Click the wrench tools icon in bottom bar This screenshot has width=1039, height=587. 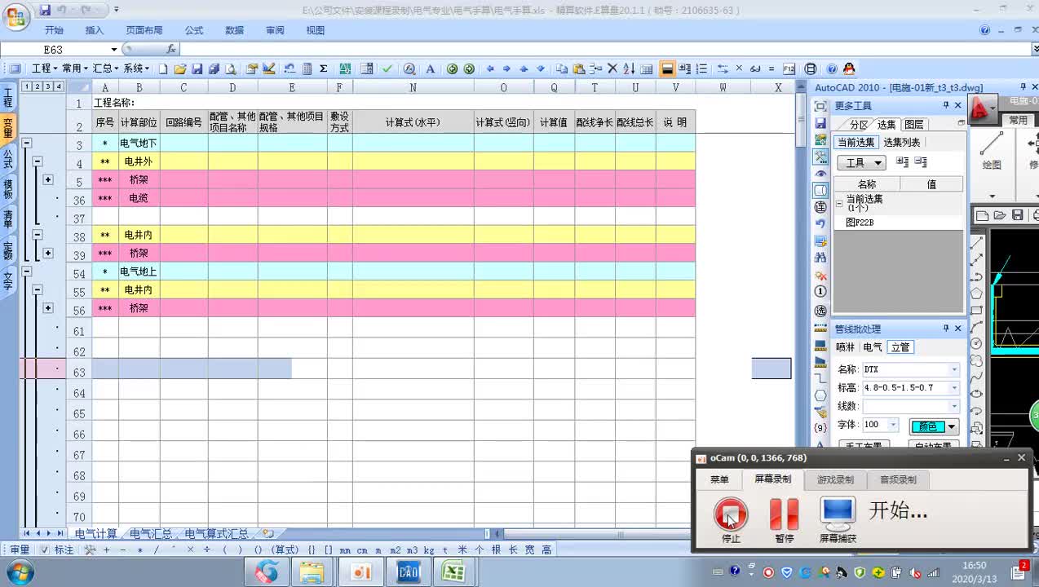click(x=91, y=549)
